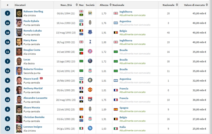Sort by Valore di mercato arrows
The image size is (212, 134).
tap(207, 5)
